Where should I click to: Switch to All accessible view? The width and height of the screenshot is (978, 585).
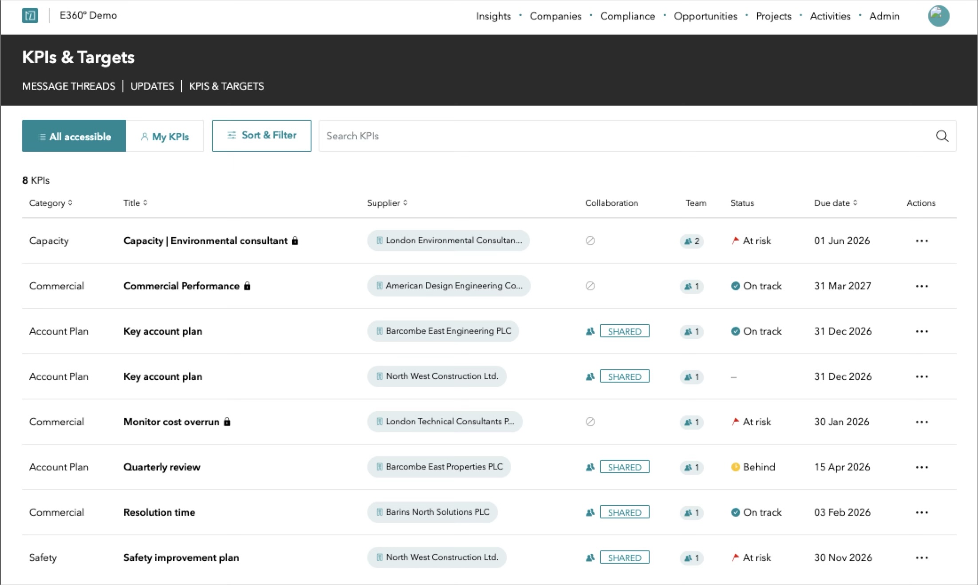click(74, 136)
